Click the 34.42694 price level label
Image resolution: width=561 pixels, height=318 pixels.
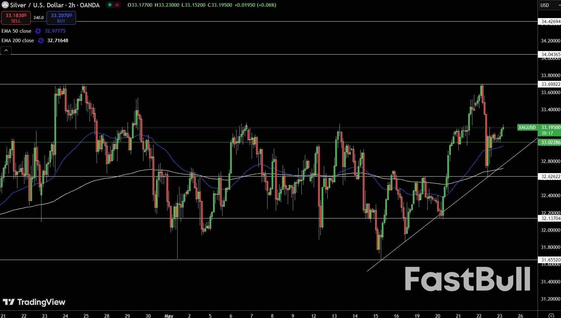(x=550, y=22)
